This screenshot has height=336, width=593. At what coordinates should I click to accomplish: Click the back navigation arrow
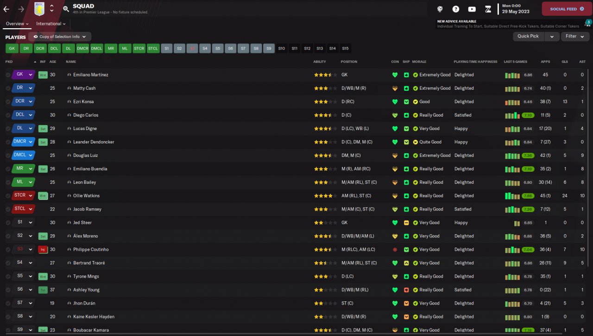pyautogui.click(x=6, y=9)
